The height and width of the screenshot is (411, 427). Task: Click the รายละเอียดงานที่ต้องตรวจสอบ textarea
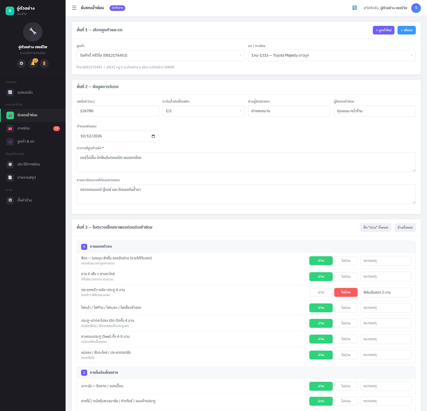pos(246,194)
